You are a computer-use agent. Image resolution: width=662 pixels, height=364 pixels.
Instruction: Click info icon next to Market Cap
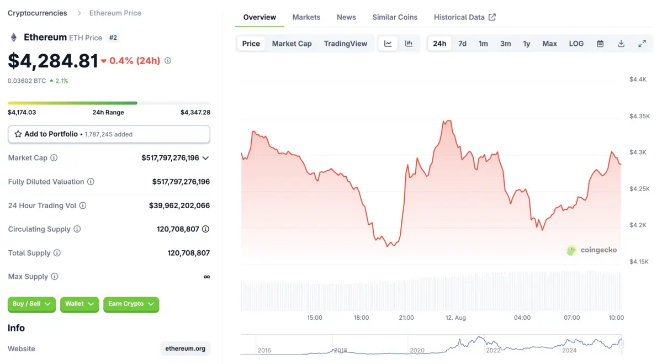click(x=54, y=158)
